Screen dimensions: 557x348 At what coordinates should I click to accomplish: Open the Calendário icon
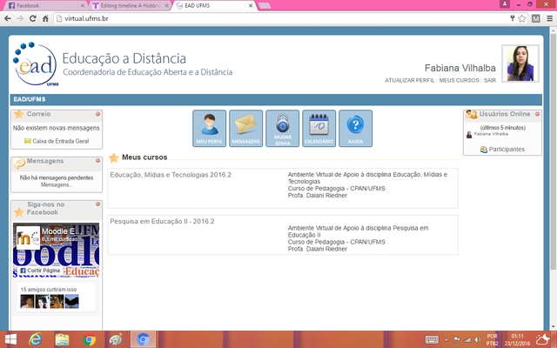(319, 128)
